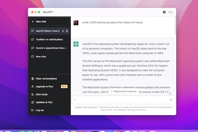The height and width of the screenshot is (132, 198).
Task: Click chat bubble icon beside Doctor's Appointment
Action: [32, 48]
